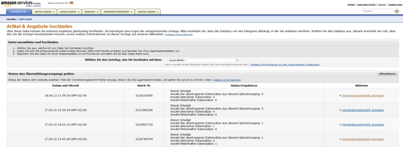Click date 17.04.12 15:59:18 GMT+02:00
This screenshot has width=403, height=147.
click(66, 110)
